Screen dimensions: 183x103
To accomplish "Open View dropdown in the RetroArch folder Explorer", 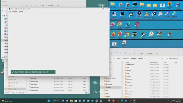I will coord(150,54).
